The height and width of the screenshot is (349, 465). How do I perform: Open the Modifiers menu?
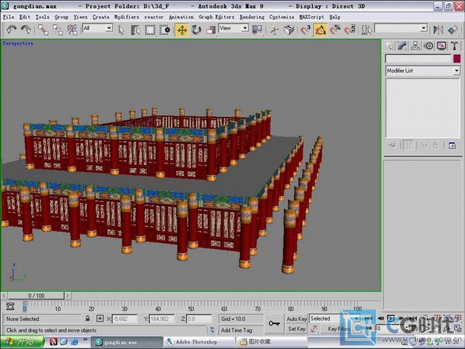click(x=127, y=17)
